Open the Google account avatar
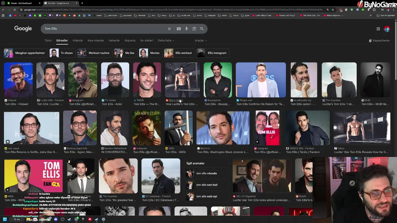The width and height of the screenshot is (397, 223). point(387,29)
